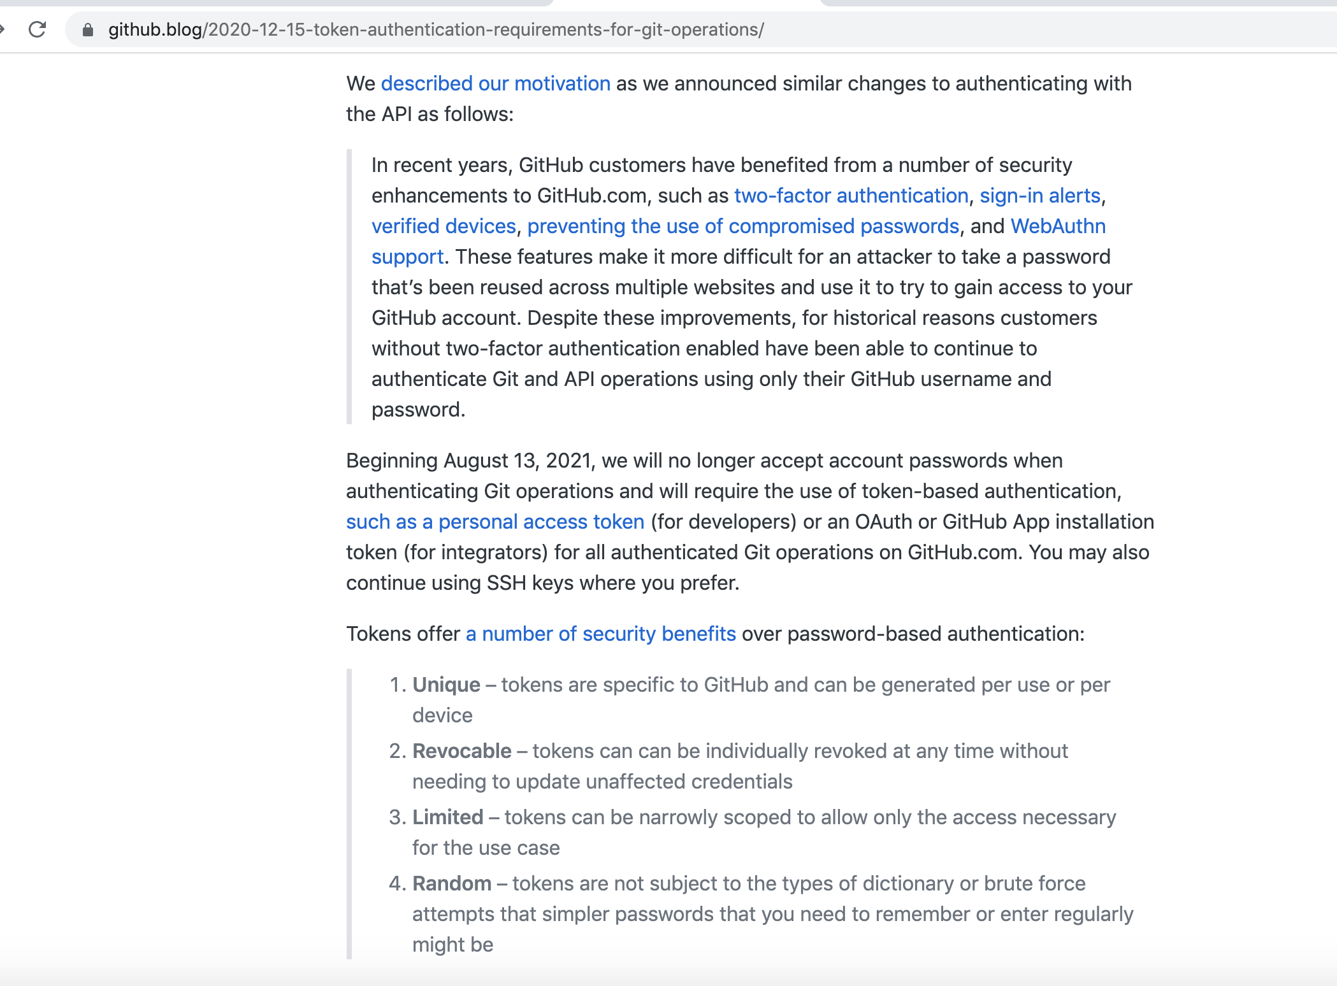The width and height of the screenshot is (1337, 986).
Task: Open "preventing the use of compromised passwords" link
Action: tap(743, 226)
